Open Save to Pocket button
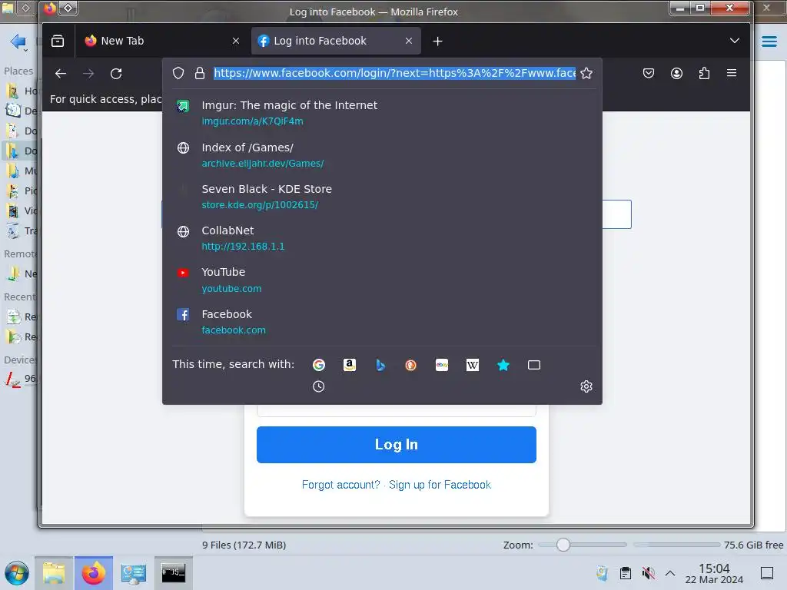Viewport: 787px width, 590px height. click(649, 73)
